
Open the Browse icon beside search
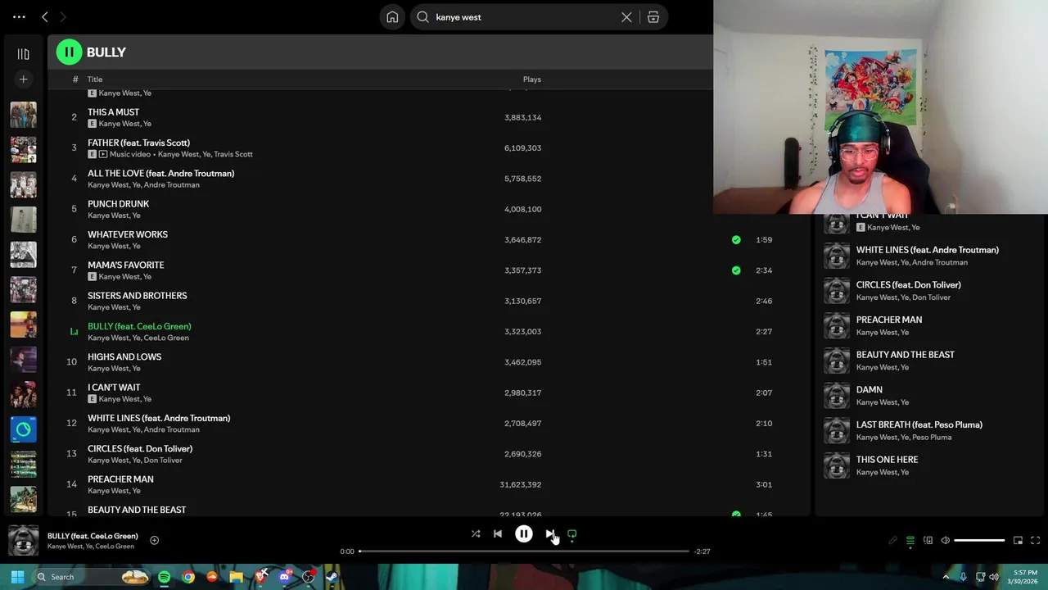click(653, 16)
